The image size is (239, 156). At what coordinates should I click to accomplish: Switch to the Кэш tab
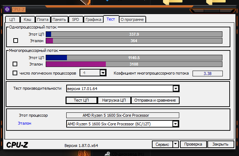(x=27, y=19)
